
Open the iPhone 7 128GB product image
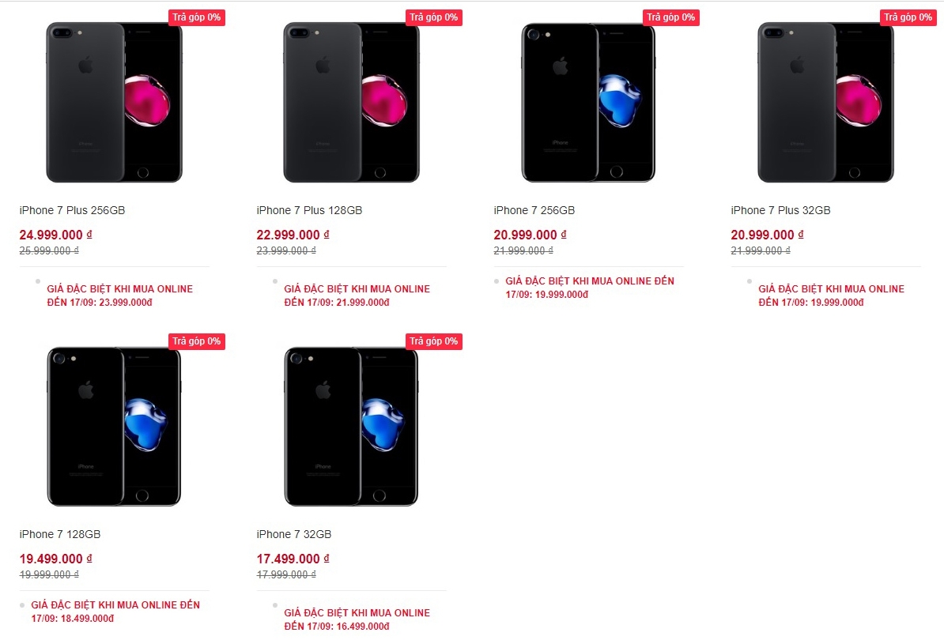(x=114, y=427)
